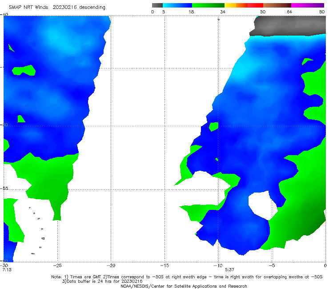Screen dimensions: 329x289
Task: Click the SMAP NRT Winds title text
Action: coord(28,7)
